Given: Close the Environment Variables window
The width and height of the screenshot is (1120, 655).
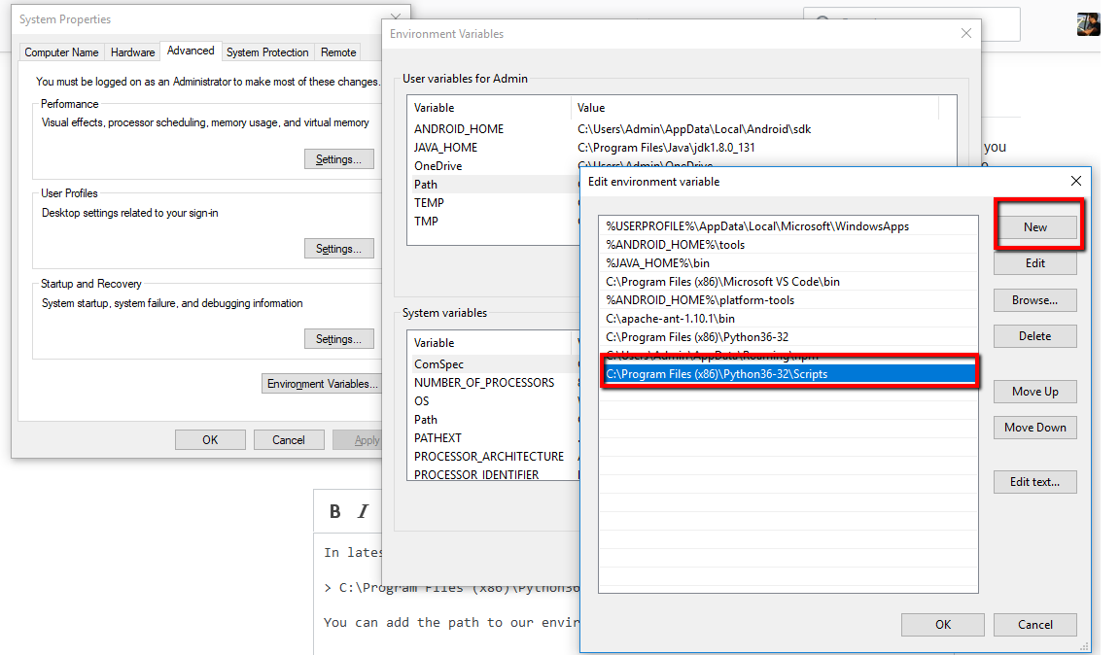Looking at the screenshot, I should pos(965,34).
